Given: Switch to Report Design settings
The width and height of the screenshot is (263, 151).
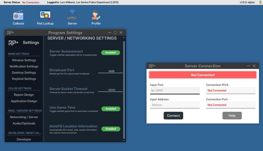Looking at the screenshot, I should [23, 94].
